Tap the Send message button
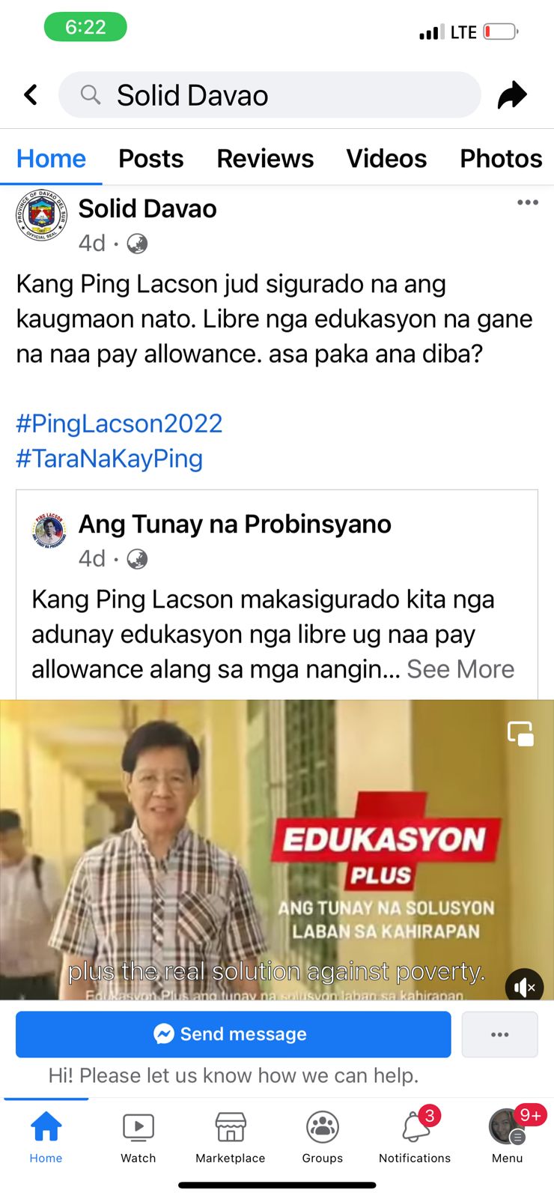Image resolution: width=554 pixels, height=1199 pixels. click(x=234, y=1034)
